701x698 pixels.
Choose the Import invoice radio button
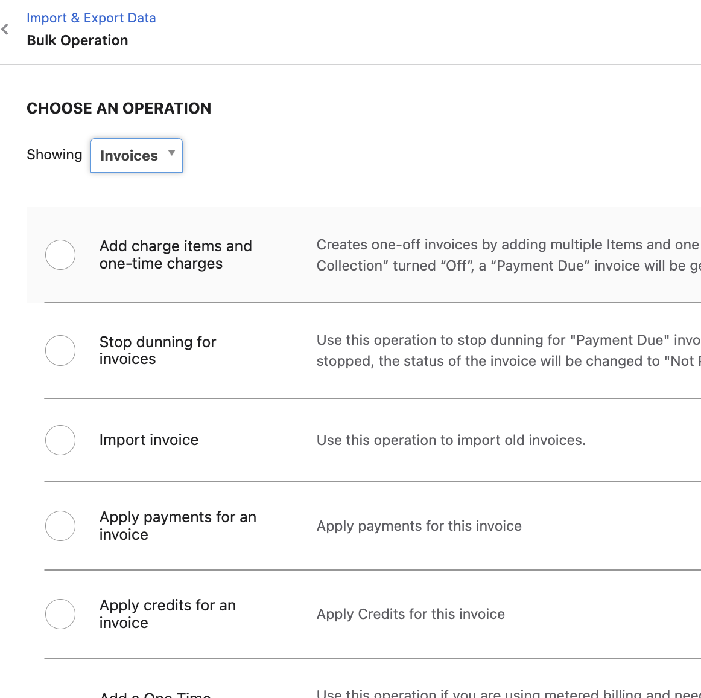[60, 440]
